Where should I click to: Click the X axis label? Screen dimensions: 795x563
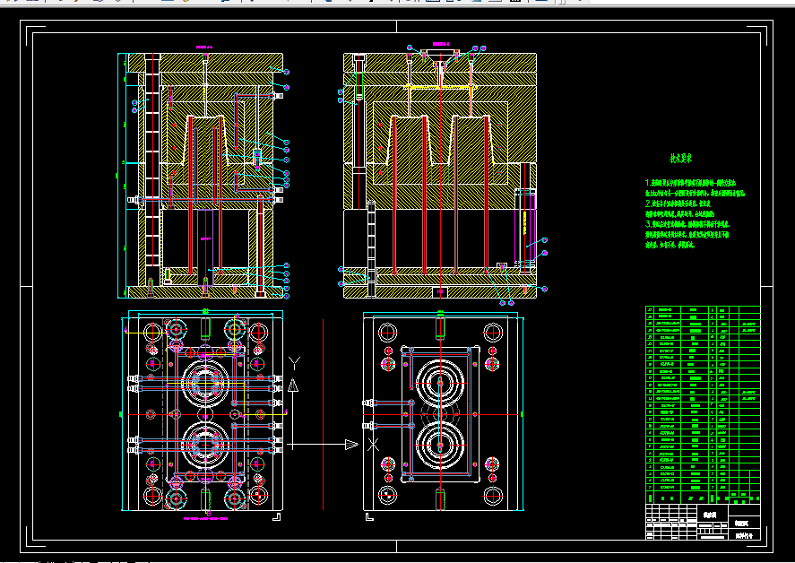[x=373, y=445]
